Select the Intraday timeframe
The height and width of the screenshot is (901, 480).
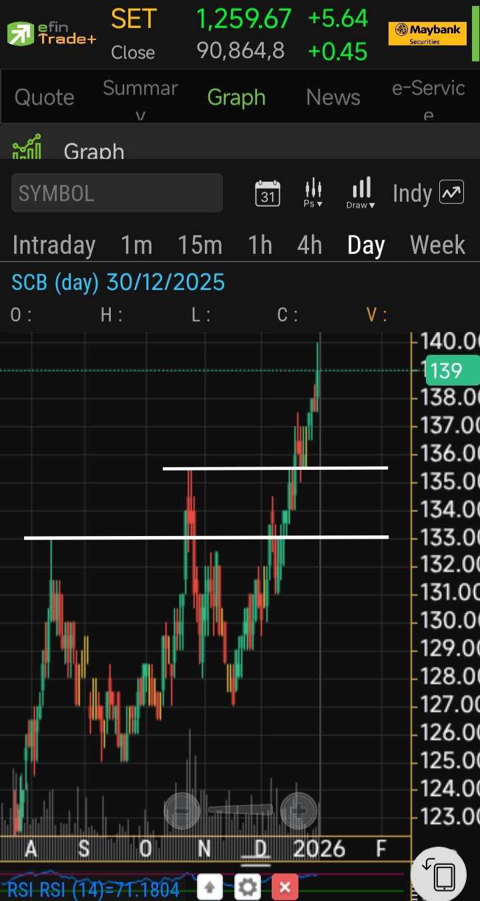click(x=54, y=245)
